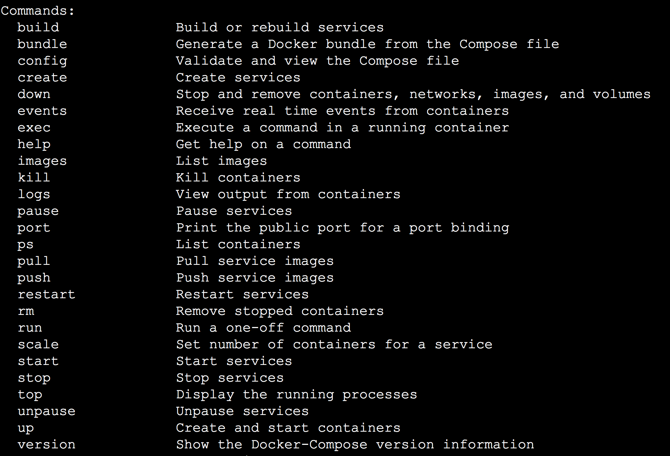670x456 pixels.
Task: Click the 'images' command entry
Action: click(42, 161)
